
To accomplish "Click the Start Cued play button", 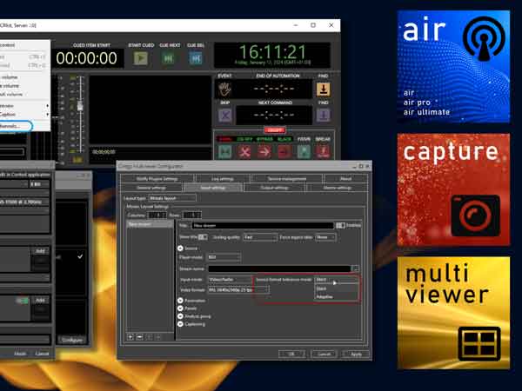I will pyautogui.click(x=141, y=58).
